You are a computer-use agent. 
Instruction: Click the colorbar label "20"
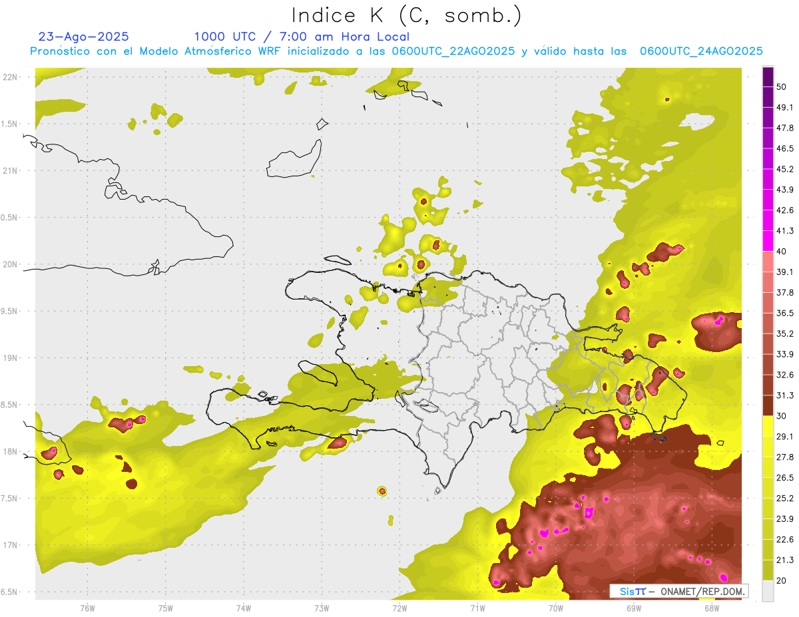(782, 581)
